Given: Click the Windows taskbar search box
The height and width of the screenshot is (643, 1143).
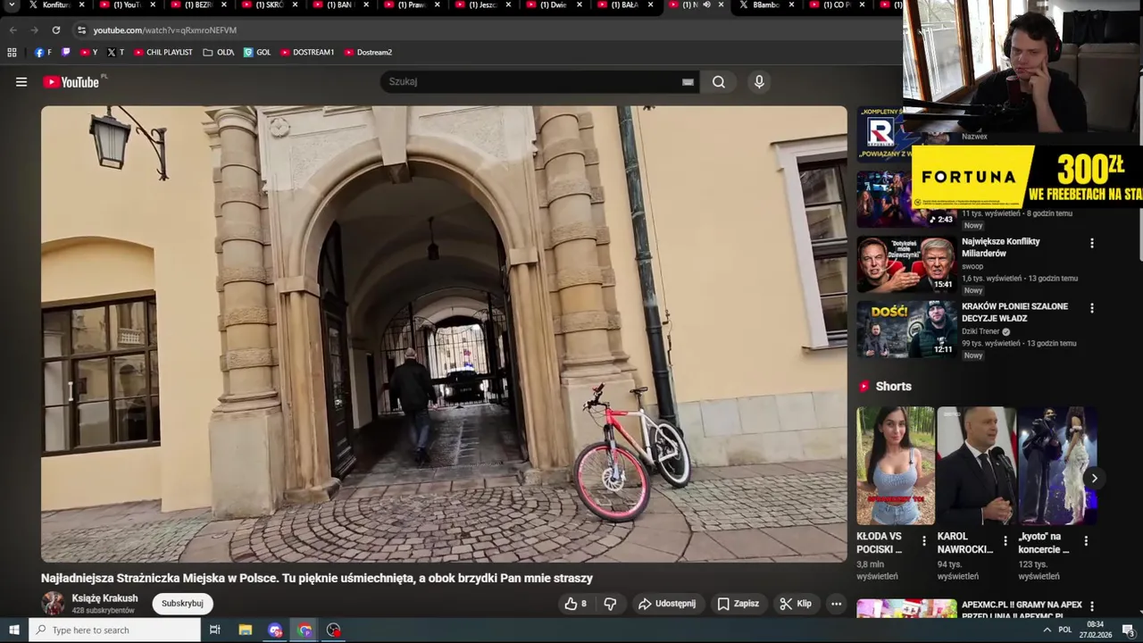Looking at the screenshot, I should (115, 630).
